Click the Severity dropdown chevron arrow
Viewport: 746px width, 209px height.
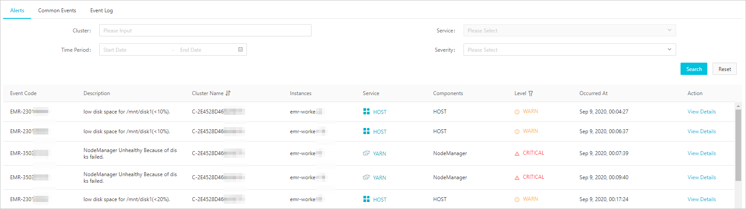[x=669, y=50]
